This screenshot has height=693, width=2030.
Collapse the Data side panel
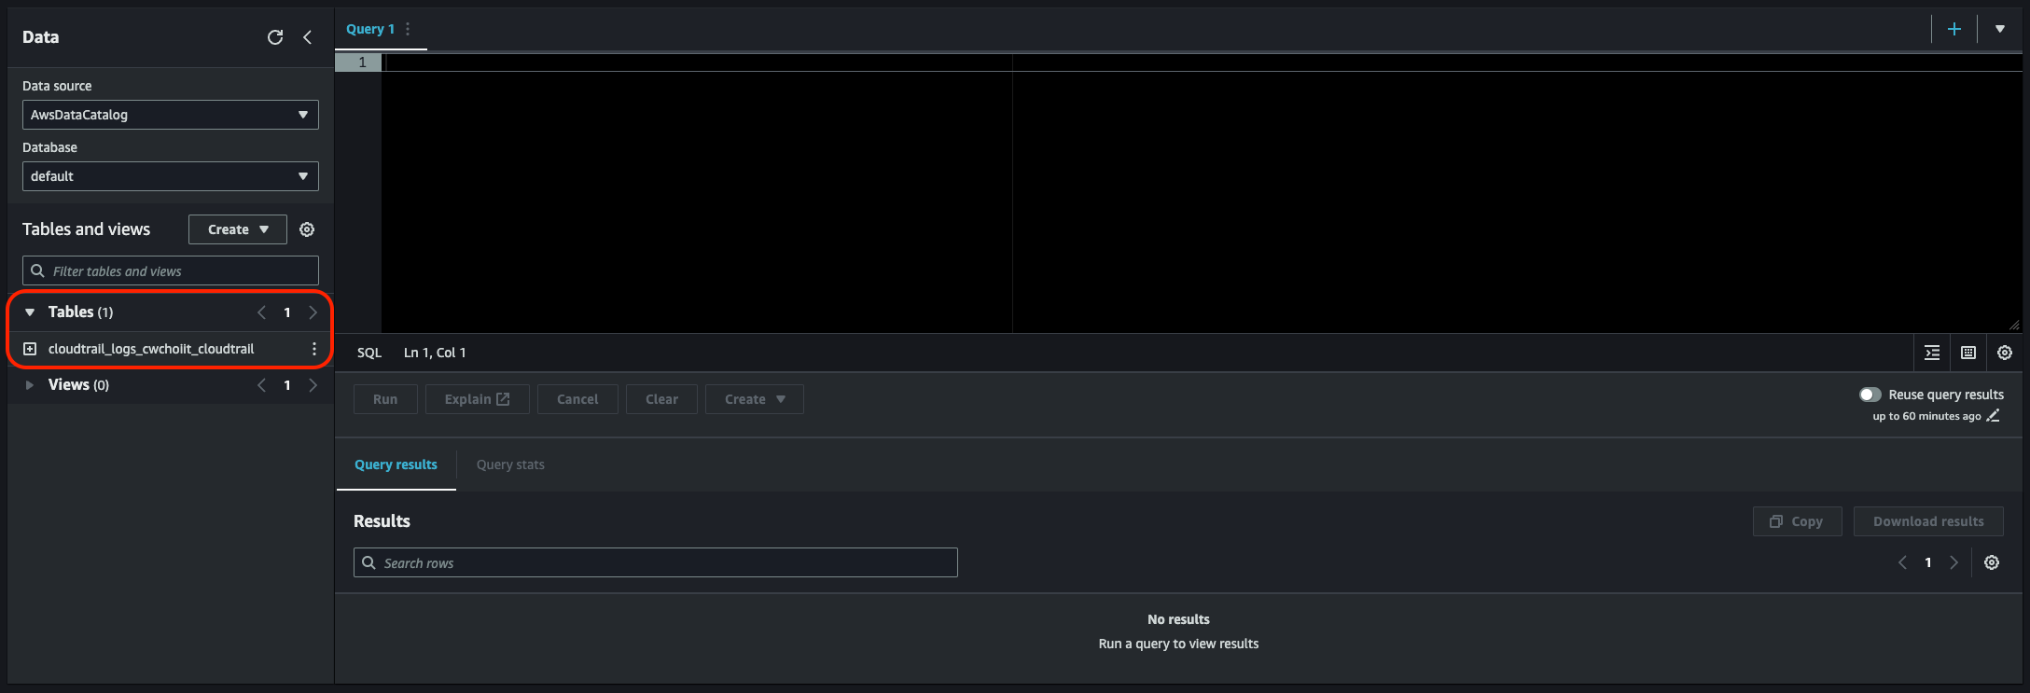(307, 37)
